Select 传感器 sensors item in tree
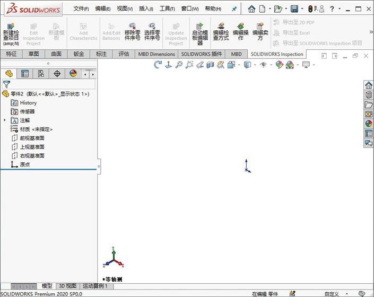This screenshot has height=297, width=374. pos(23,111)
